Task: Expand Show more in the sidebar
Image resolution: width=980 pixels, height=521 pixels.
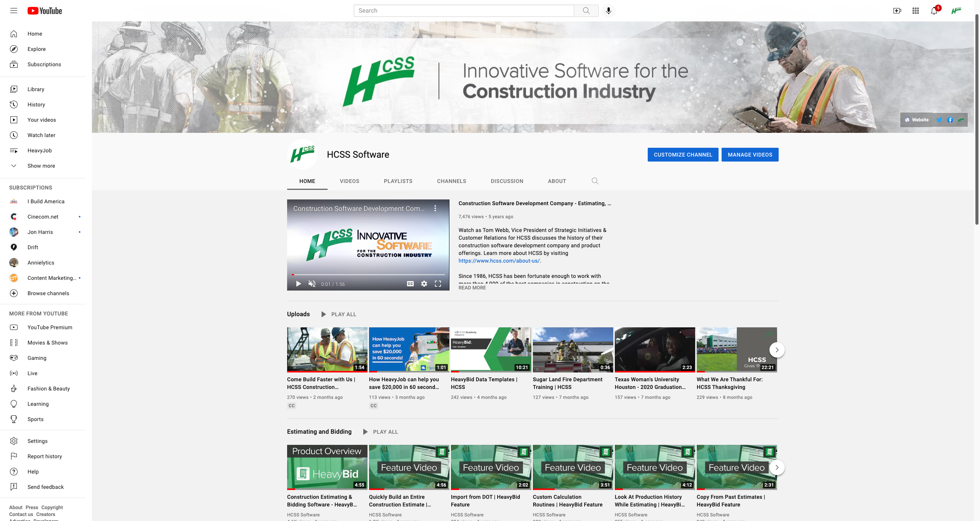Action: [x=41, y=166]
